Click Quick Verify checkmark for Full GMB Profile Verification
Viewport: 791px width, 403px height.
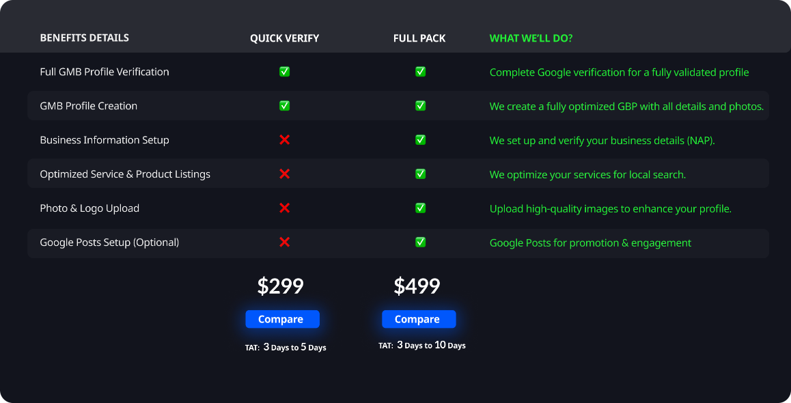(x=285, y=72)
